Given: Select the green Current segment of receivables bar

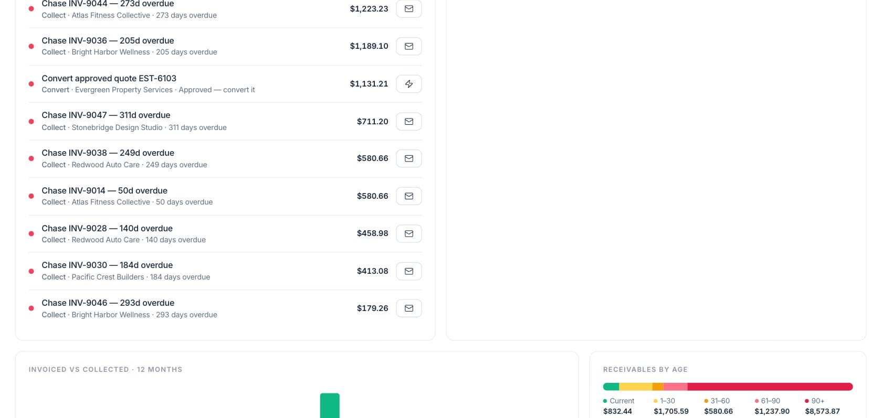Looking at the screenshot, I should pyautogui.click(x=611, y=387).
